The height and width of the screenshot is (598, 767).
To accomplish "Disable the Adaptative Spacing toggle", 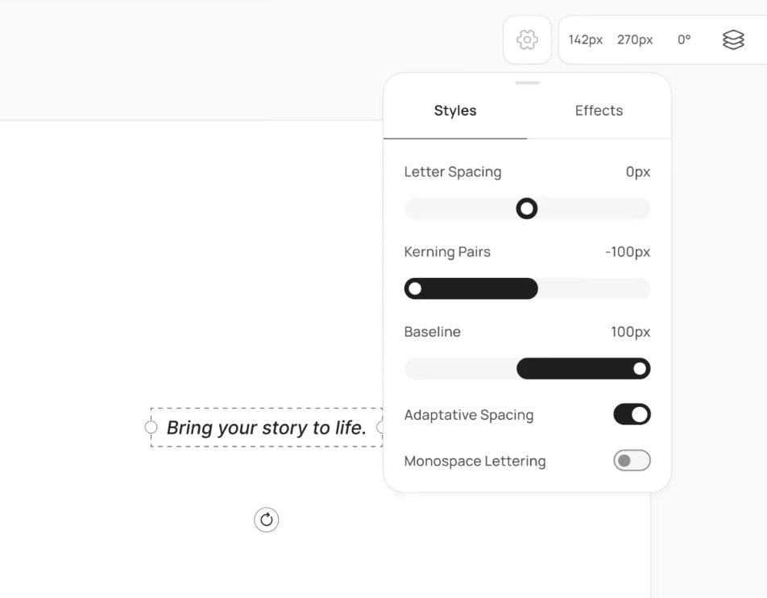I will (632, 414).
